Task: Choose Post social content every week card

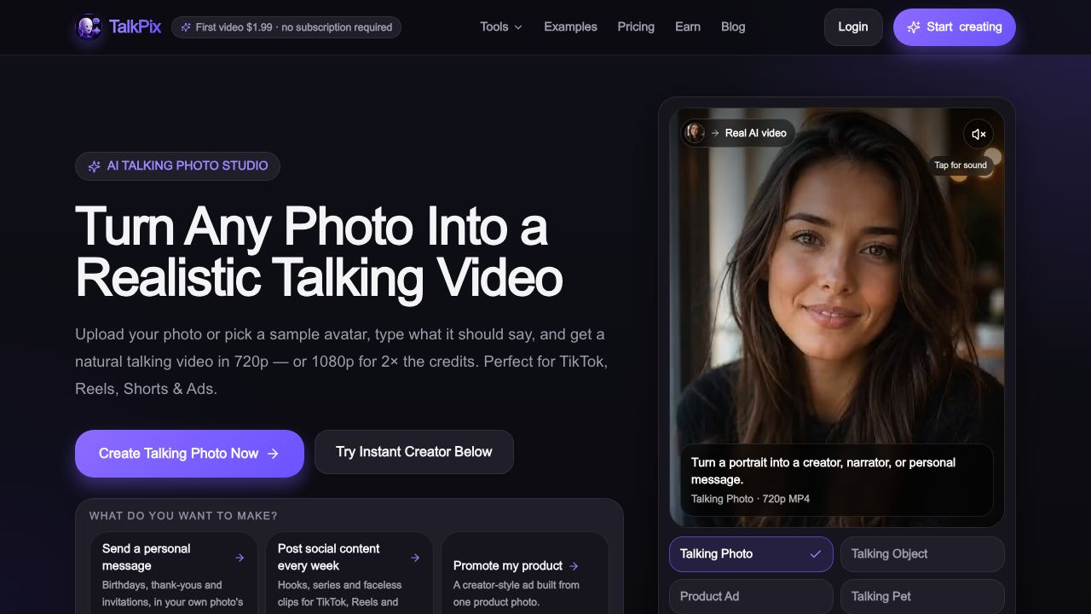Action: [349, 573]
